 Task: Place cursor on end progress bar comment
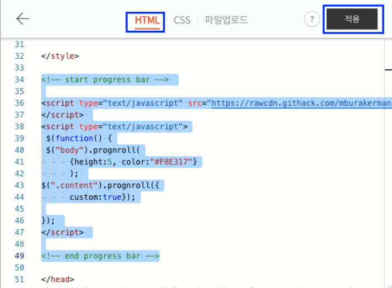point(100,256)
